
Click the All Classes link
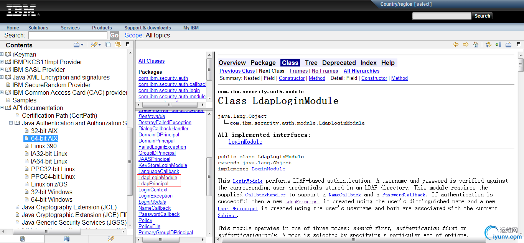(152, 61)
